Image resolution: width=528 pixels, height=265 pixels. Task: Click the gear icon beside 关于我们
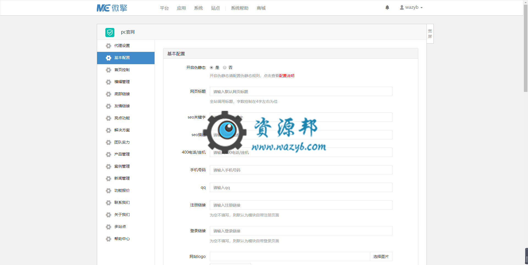coord(109,215)
